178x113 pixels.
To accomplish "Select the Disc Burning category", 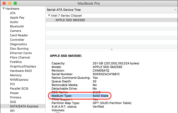I will click(19, 49).
